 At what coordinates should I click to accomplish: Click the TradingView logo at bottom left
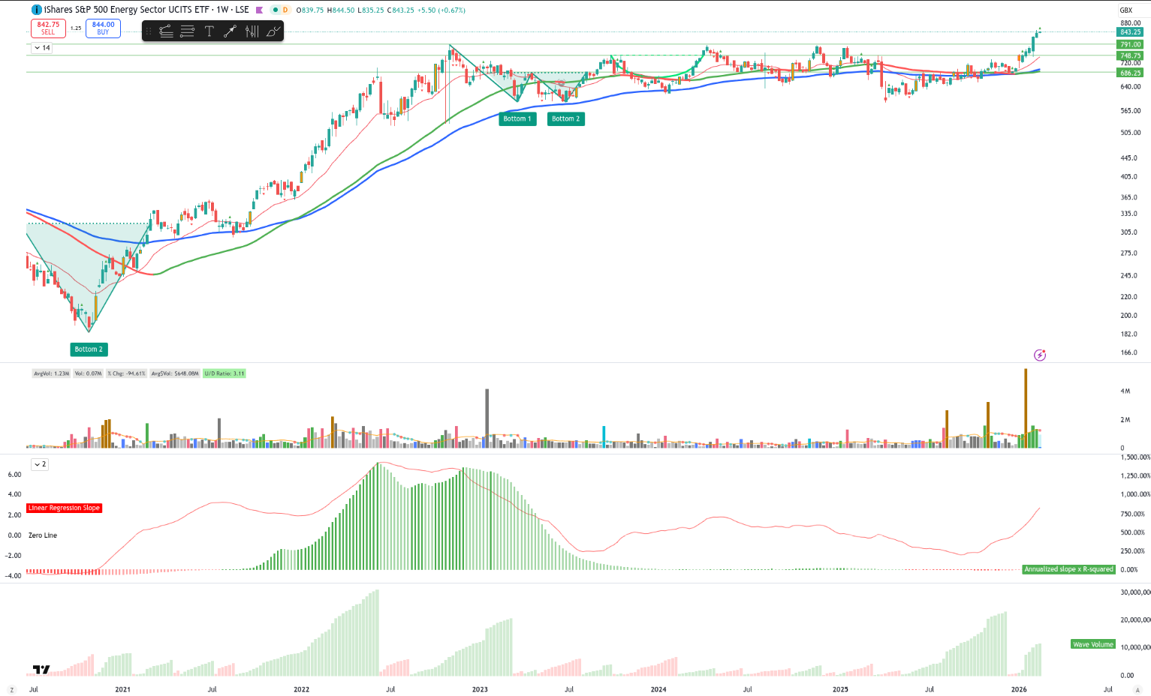click(41, 670)
